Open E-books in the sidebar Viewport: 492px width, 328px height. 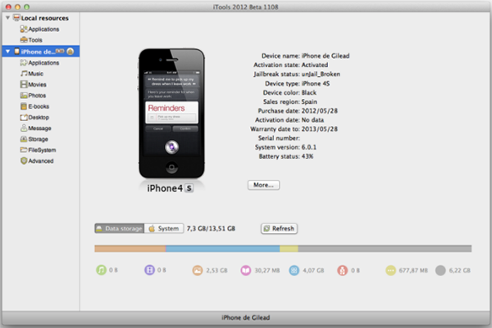coord(39,106)
